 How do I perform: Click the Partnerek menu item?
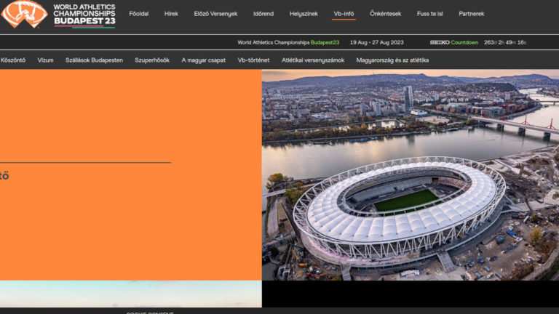click(471, 14)
